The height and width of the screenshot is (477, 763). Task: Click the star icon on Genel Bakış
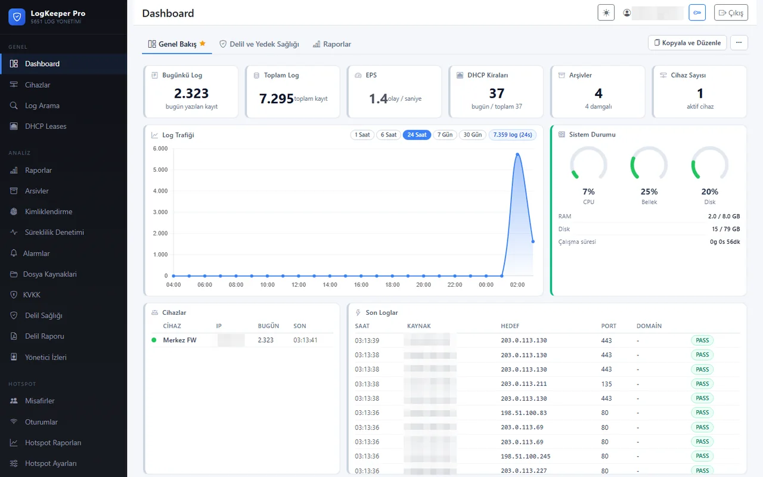tap(203, 44)
